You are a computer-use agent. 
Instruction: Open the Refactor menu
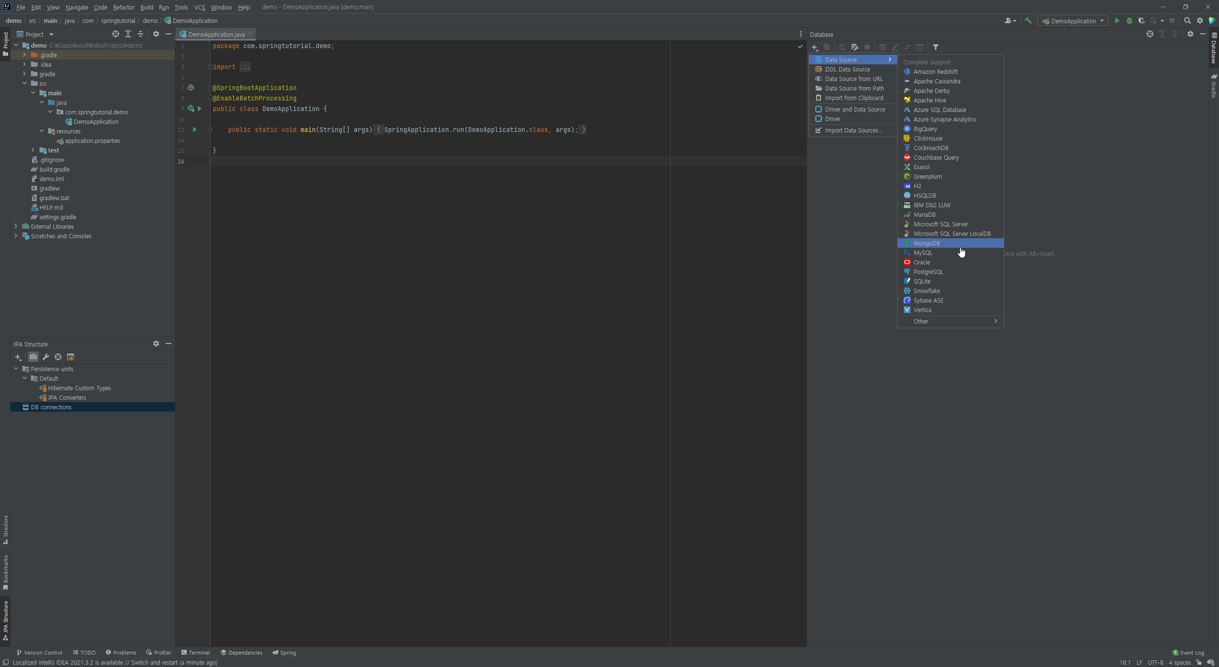[x=123, y=7]
